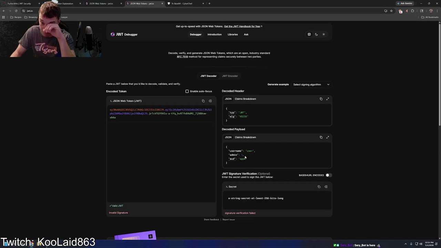Open taskbar microphone indicator

411,244
